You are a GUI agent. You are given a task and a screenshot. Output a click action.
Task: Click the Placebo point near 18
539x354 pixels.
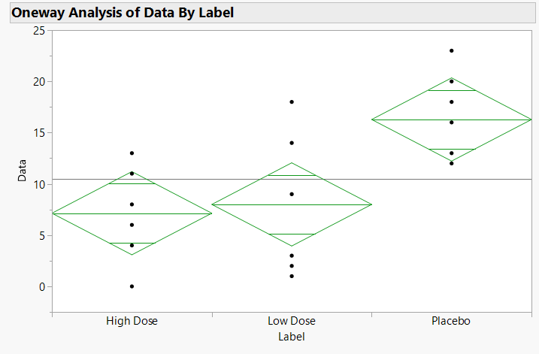[x=451, y=101]
